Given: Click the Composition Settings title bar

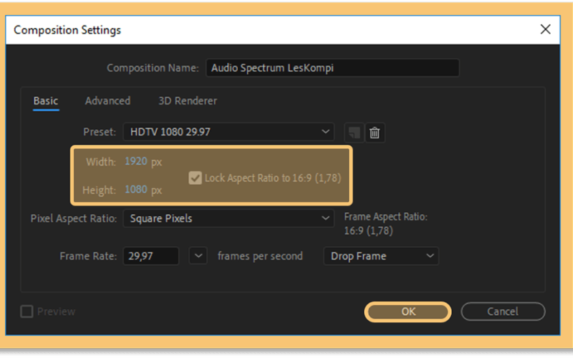Looking at the screenshot, I should (283, 29).
